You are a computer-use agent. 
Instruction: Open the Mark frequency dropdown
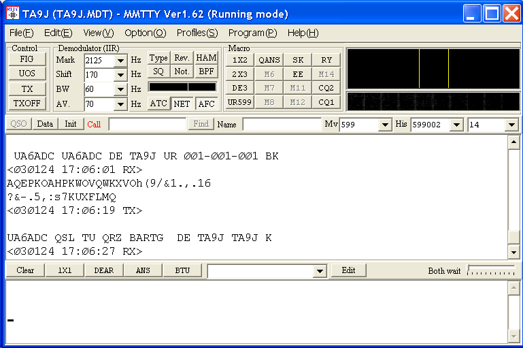tap(120, 61)
